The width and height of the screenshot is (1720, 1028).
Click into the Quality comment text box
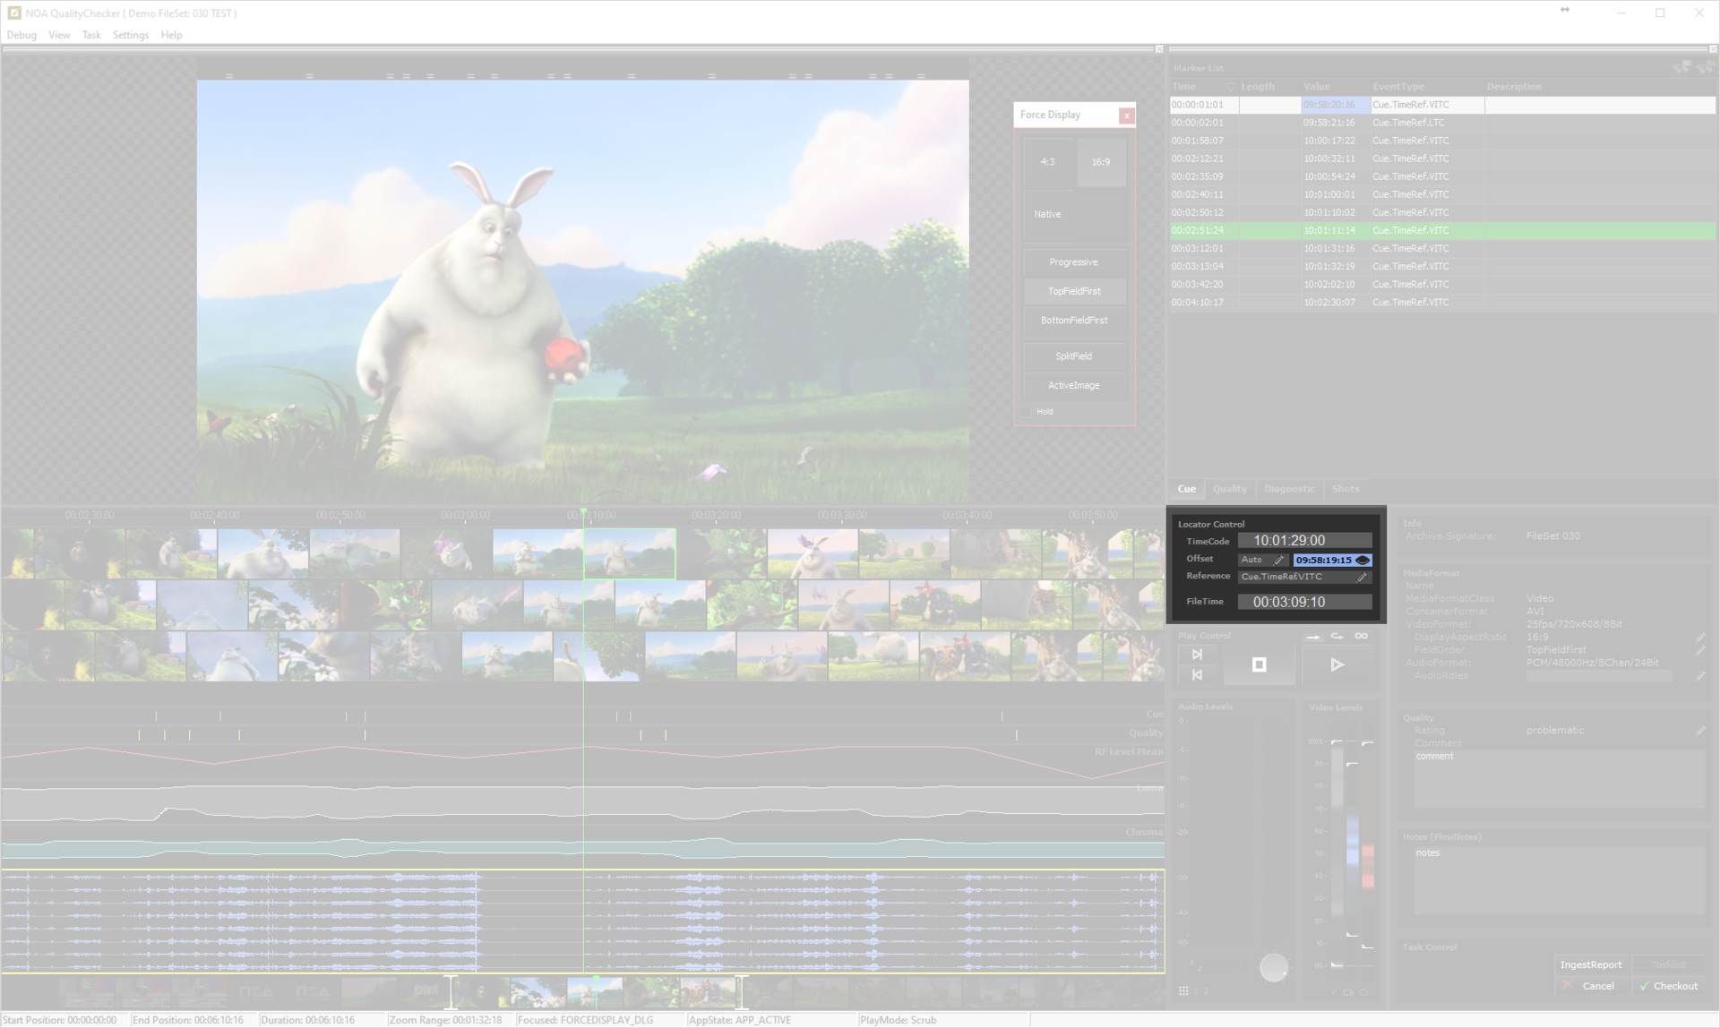1559,779
